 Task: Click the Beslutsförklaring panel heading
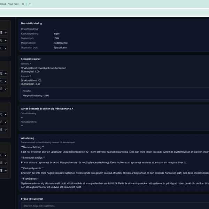point(31,23)
